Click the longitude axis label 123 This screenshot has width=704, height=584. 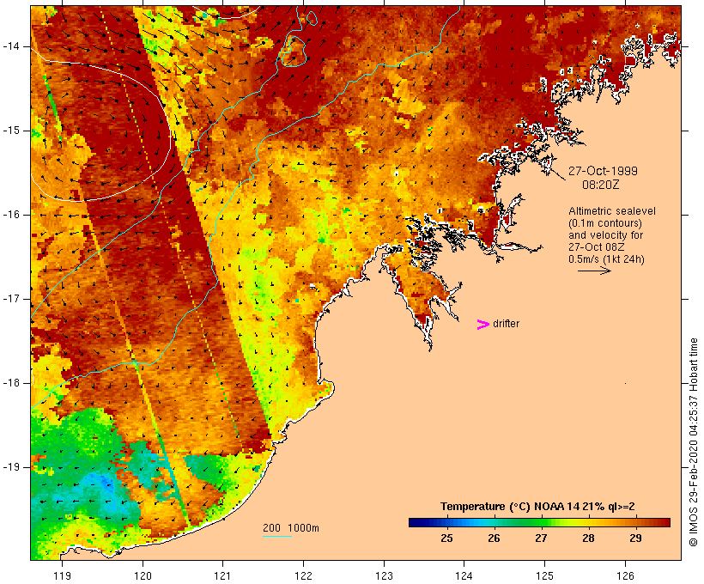click(384, 575)
